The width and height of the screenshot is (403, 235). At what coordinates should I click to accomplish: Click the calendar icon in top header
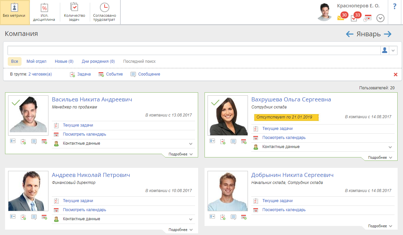click(367, 18)
